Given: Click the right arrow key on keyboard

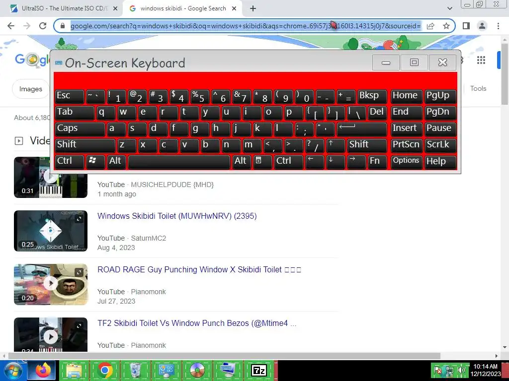Looking at the screenshot, I should [356, 161].
